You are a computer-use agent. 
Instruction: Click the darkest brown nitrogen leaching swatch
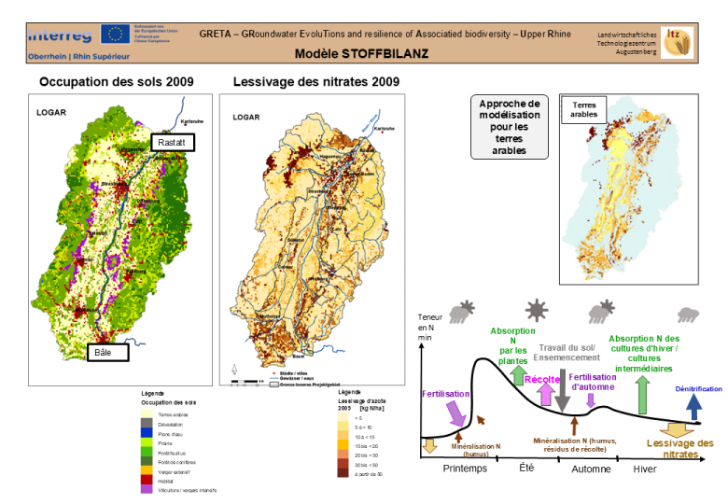343,473
